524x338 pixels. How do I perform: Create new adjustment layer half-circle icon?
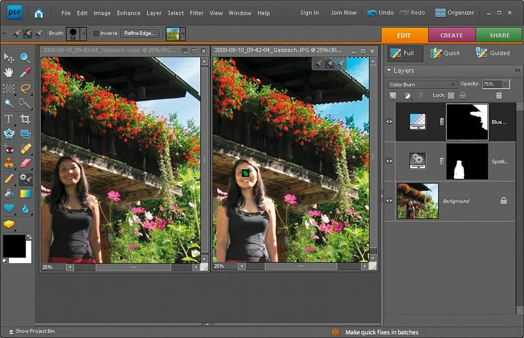pos(407,96)
